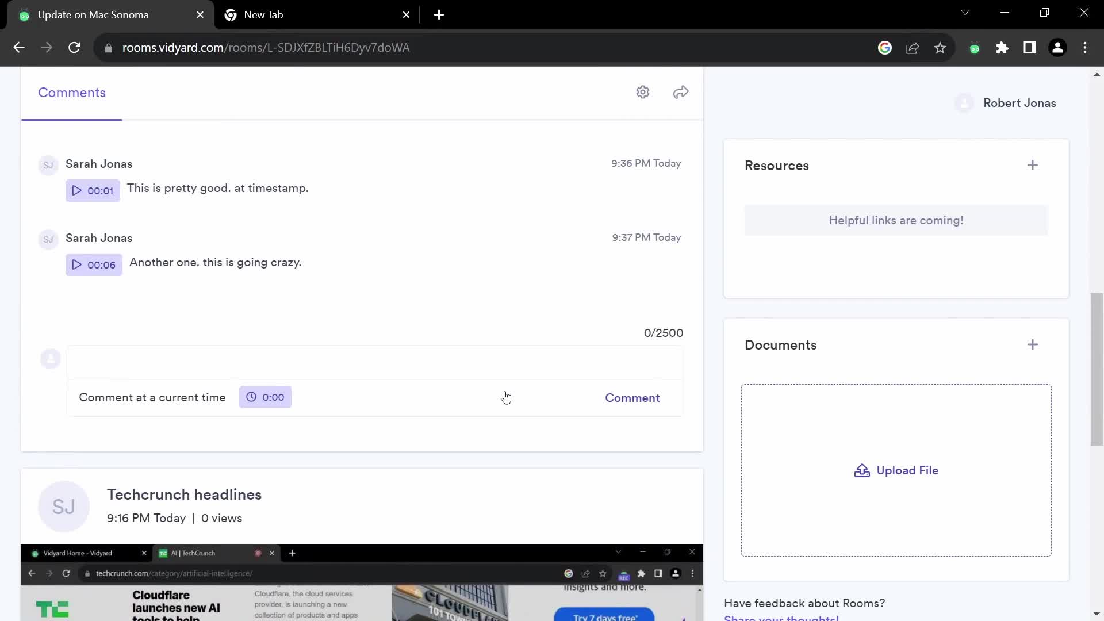This screenshot has width=1104, height=621.
Task: Open the Chrome three-dot menu
Action: (1085, 48)
